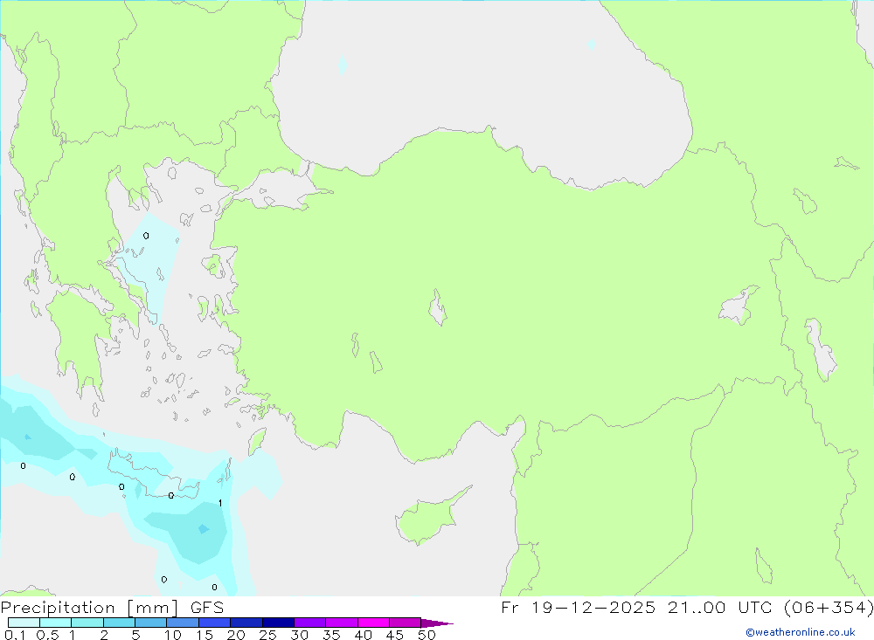This screenshot has height=640, width=874.
Task: Click the legend value "25"
Action: pyautogui.click(x=267, y=635)
